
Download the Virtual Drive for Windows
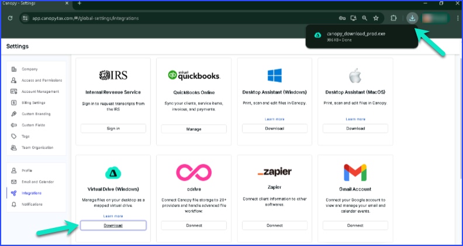click(x=113, y=226)
